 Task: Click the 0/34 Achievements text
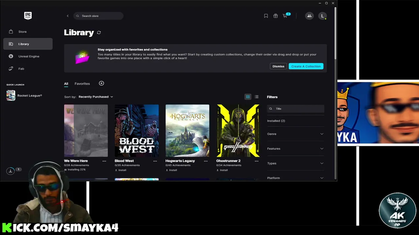229,165
